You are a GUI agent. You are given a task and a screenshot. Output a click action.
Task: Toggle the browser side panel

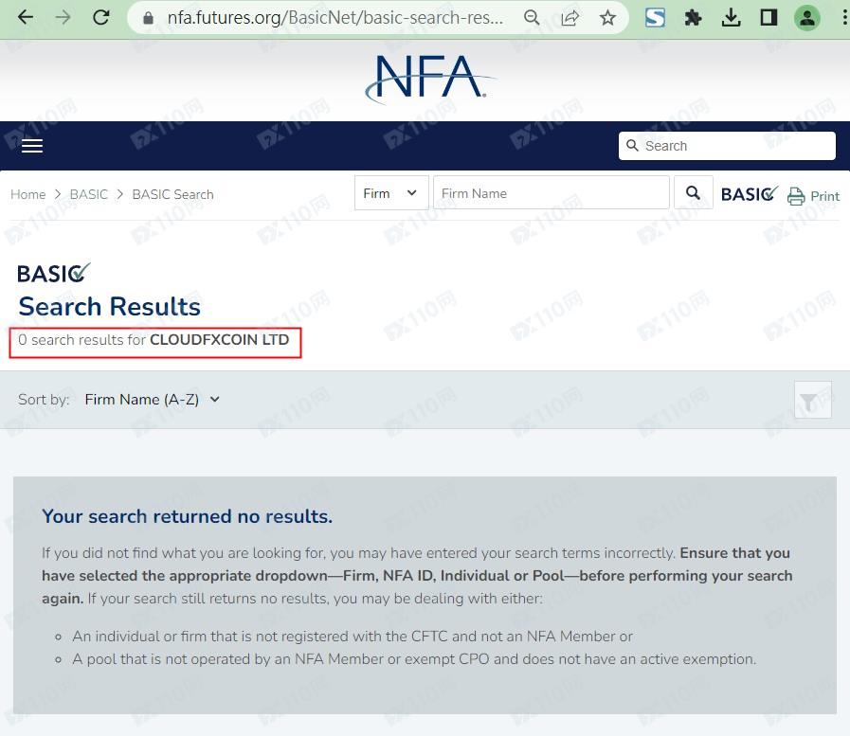[769, 18]
